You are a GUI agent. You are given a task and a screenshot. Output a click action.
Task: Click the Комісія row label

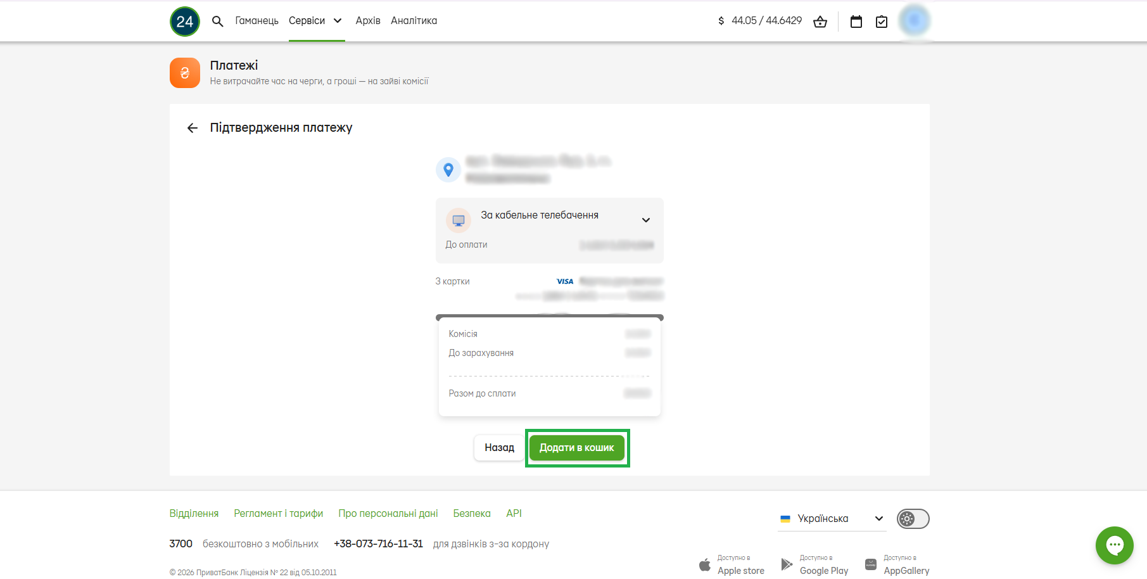[x=463, y=334]
